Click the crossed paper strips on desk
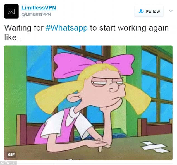This screenshot has width=177, height=165. click(x=154, y=147)
